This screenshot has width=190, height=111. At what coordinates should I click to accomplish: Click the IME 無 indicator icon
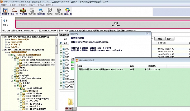(x=67, y=109)
